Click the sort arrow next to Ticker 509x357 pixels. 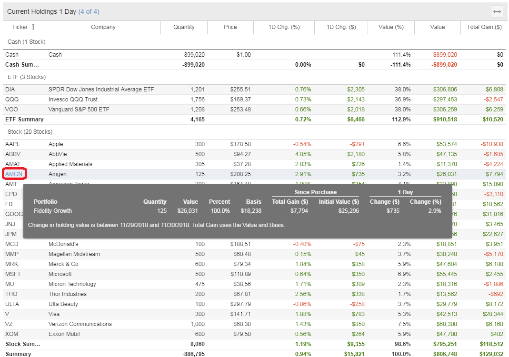33,27
